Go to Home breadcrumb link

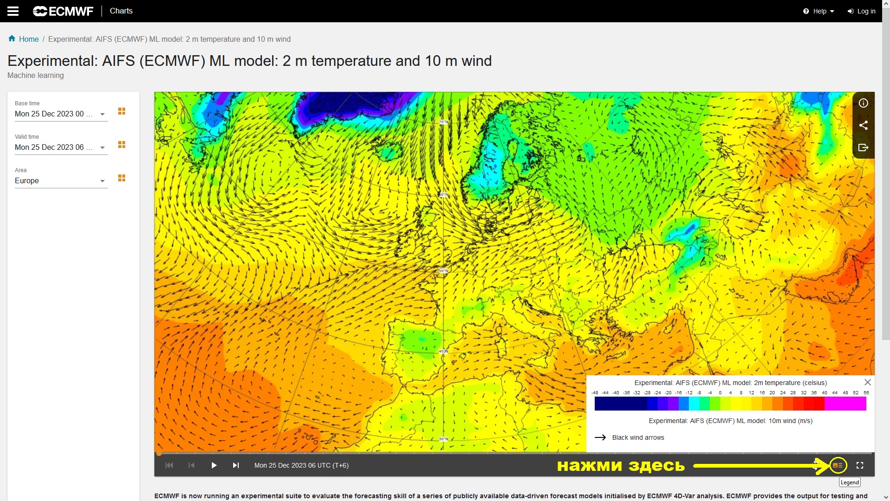click(28, 39)
